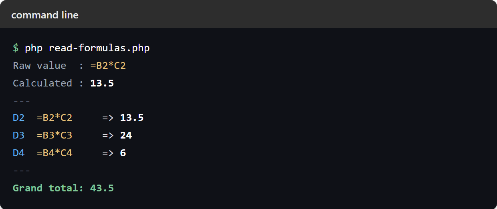Click the 13.5 result in D2 row
This screenshot has width=497, height=209.
coord(132,118)
